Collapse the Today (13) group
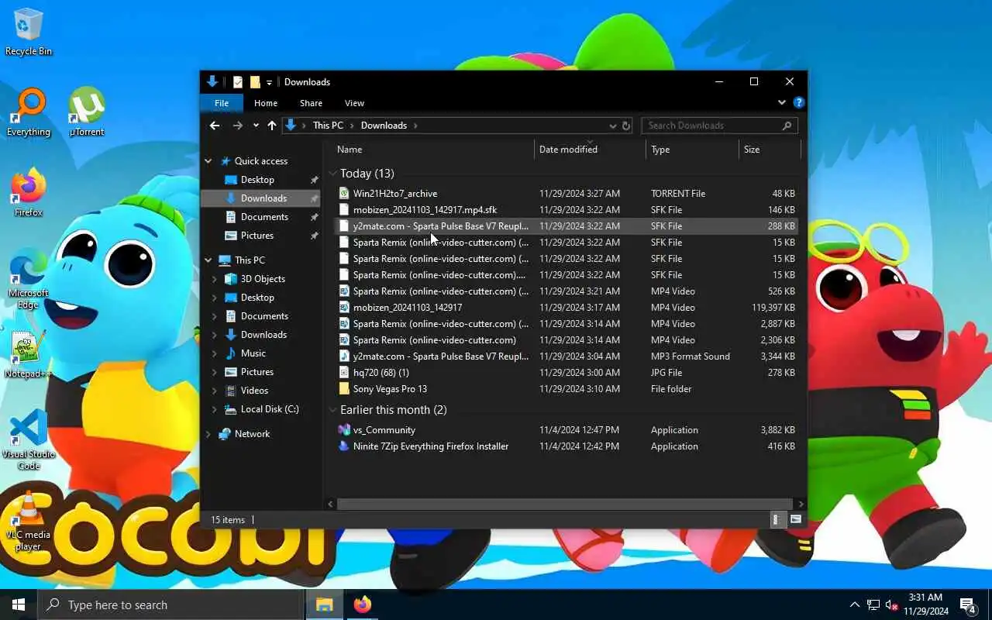 pos(332,174)
